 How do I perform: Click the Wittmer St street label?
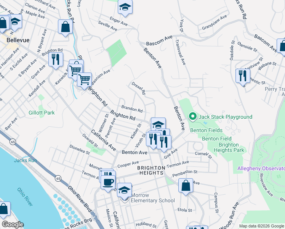tap(104, 123)
